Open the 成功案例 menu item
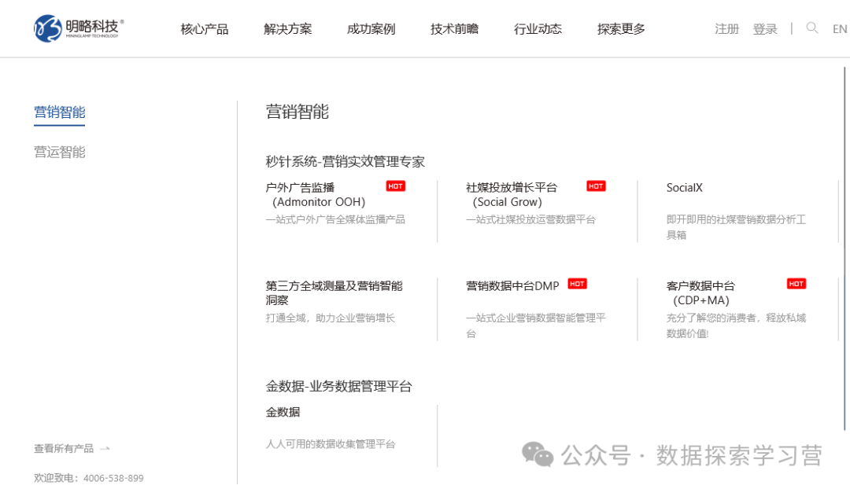 (x=371, y=29)
